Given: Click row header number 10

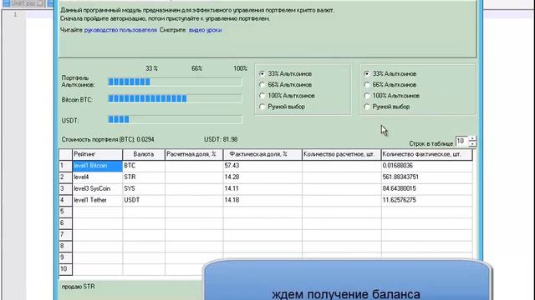Looking at the screenshot, I should (x=65, y=269).
